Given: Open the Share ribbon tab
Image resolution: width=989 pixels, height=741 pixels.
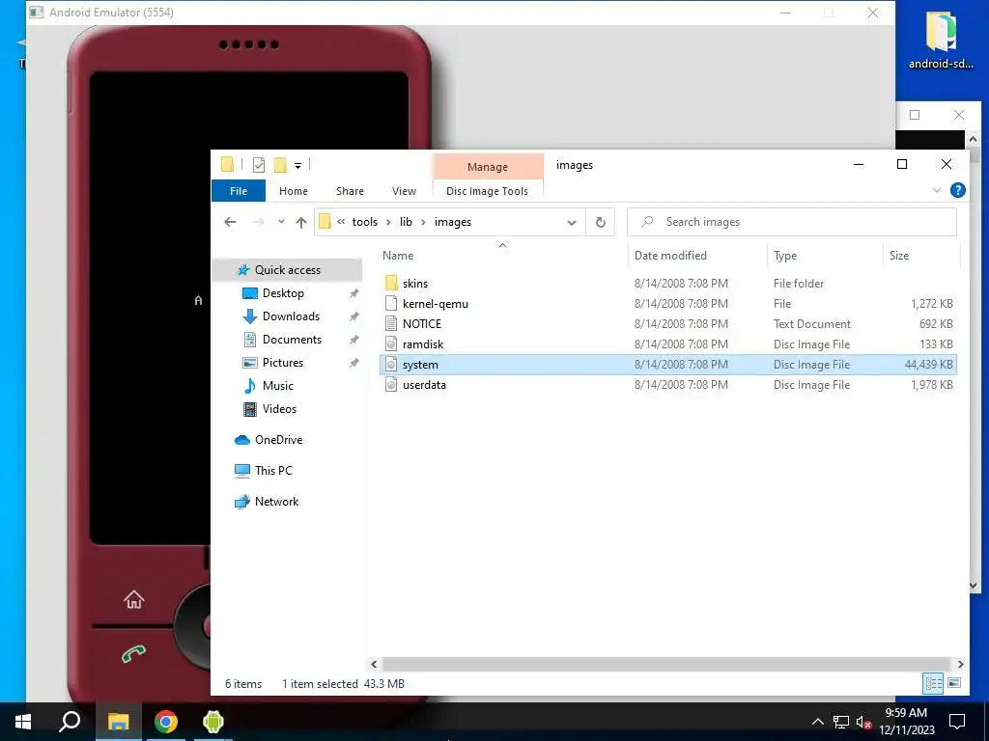Looking at the screenshot, I should (x=350, y=191).
